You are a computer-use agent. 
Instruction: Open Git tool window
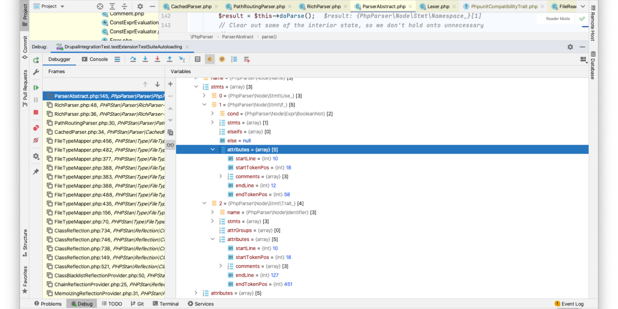pos(136,304)
